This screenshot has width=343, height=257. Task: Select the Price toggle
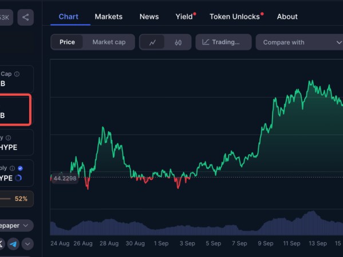(67, 42)
